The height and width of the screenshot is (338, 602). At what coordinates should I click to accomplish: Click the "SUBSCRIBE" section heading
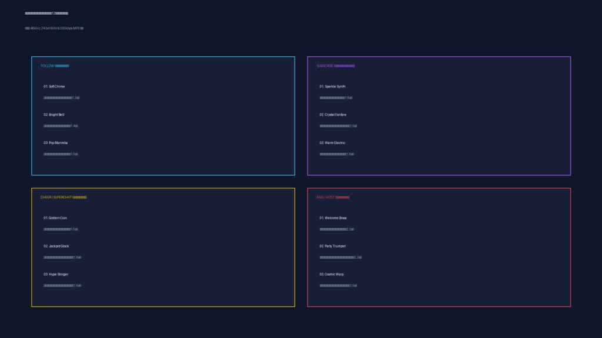tap(336, 66)
